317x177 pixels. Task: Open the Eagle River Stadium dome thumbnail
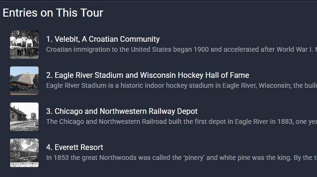coord(24,81)
